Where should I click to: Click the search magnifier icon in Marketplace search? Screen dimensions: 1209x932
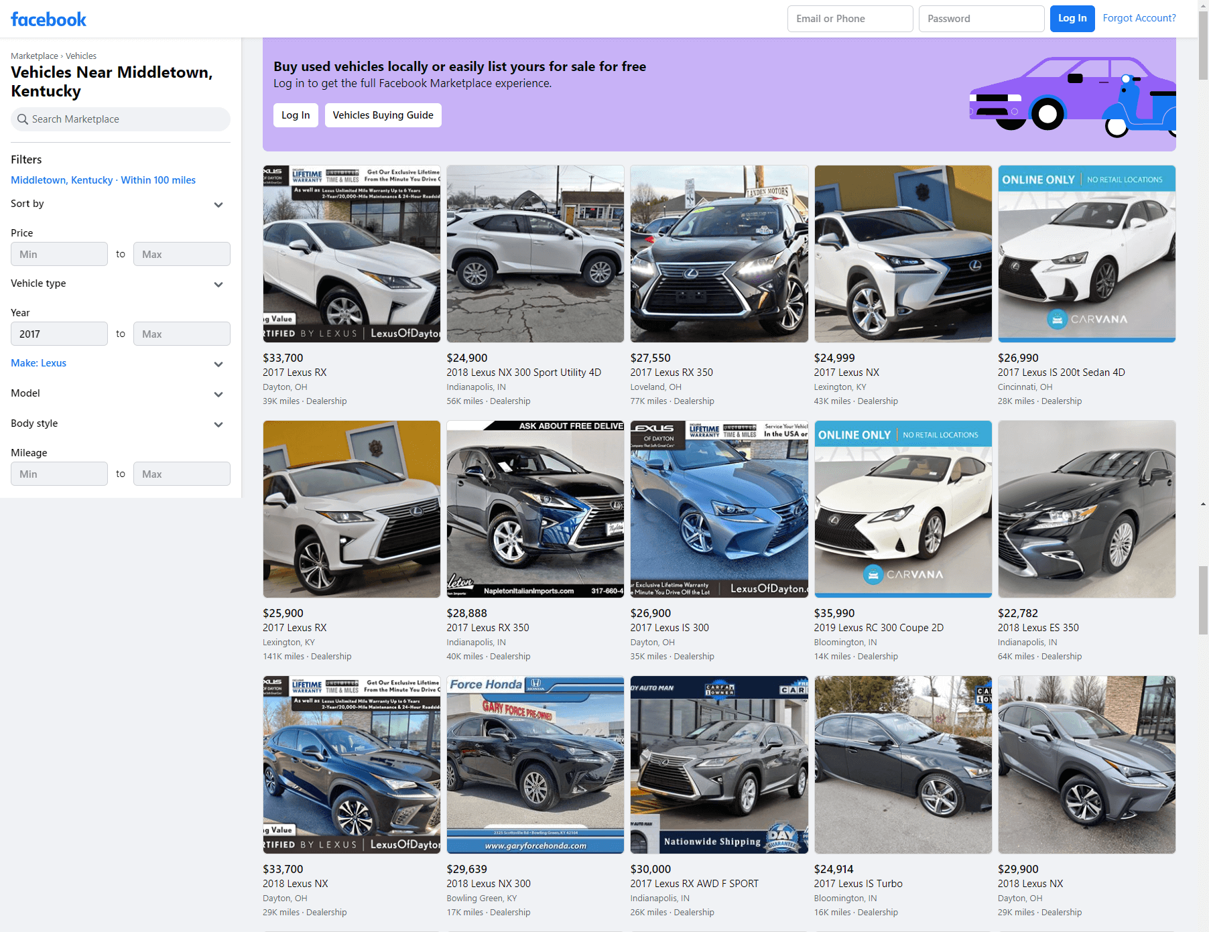pos(23,119)
